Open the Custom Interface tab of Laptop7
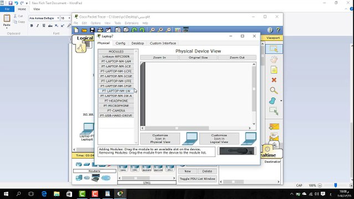Image resolution: width=354 pixels, height=199 pixels. (163, 43)
